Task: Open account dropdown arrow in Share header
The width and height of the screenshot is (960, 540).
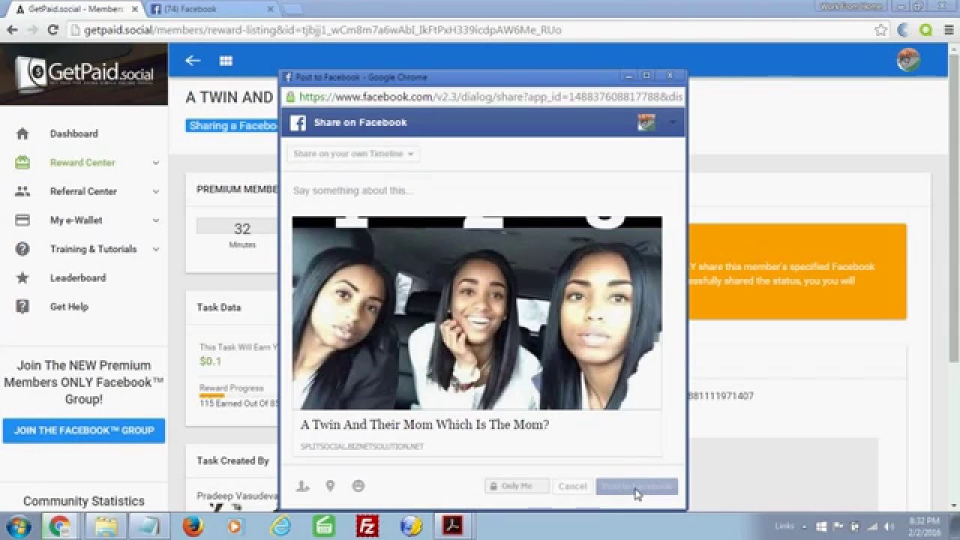Action: pyautogui.click(x=672, y=122)
